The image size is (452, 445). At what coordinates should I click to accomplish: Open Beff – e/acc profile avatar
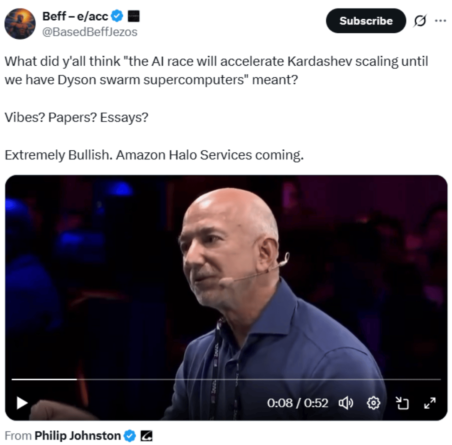coord(20,24)
